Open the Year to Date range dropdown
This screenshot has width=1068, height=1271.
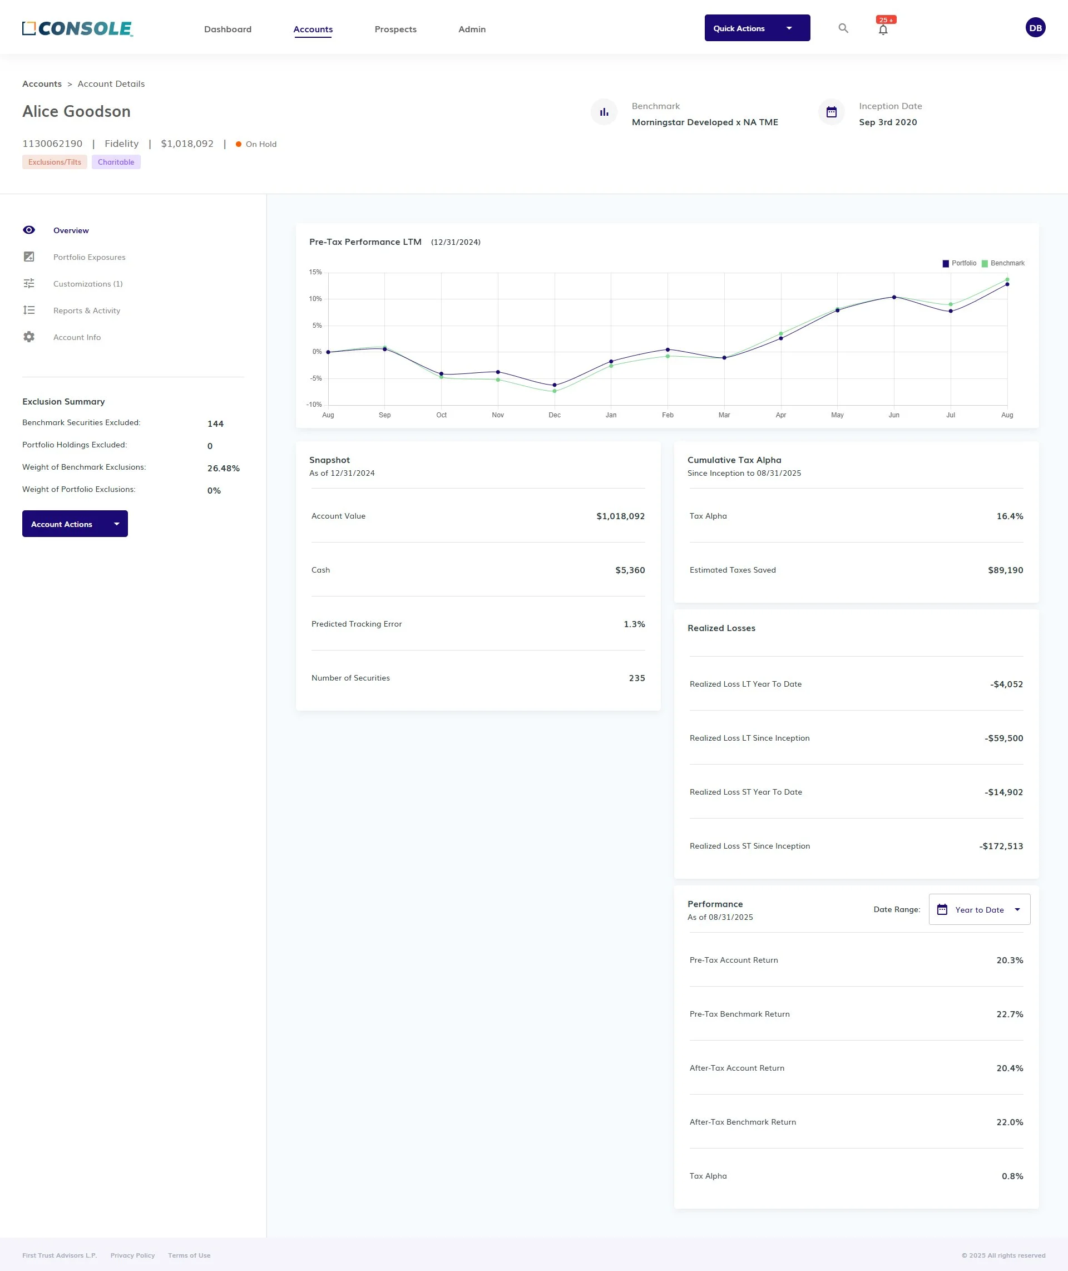click(x=979, y=909)
